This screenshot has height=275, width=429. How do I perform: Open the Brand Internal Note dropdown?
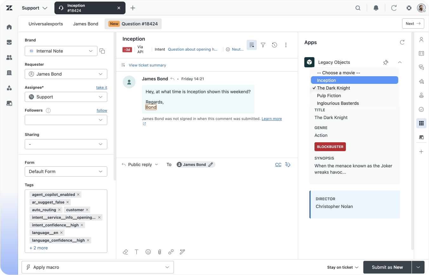pyautogui.click(x=61, y=51)
